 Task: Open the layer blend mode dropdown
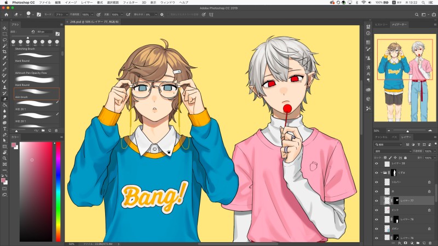[393, 151]
